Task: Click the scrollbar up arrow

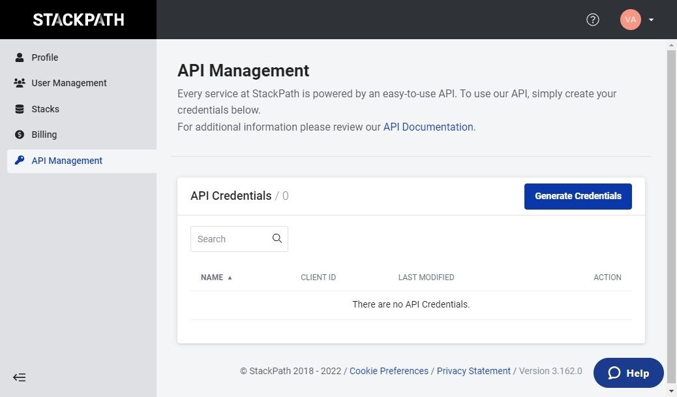Action: coord(671,44)
